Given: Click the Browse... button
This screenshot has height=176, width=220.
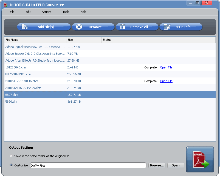Looking at the screenshot, I should [x=157, y=165].
